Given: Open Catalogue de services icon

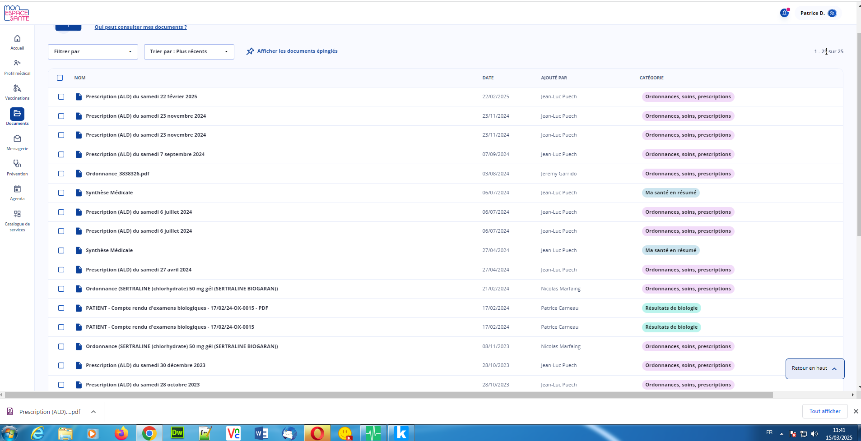Looking at the screenshot, I should 17,214.
